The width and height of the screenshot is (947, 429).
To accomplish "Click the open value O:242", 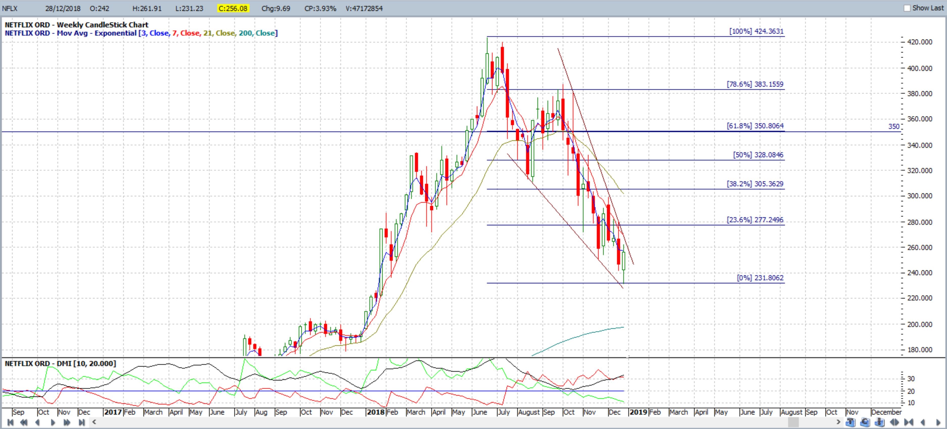I will 99,8.
